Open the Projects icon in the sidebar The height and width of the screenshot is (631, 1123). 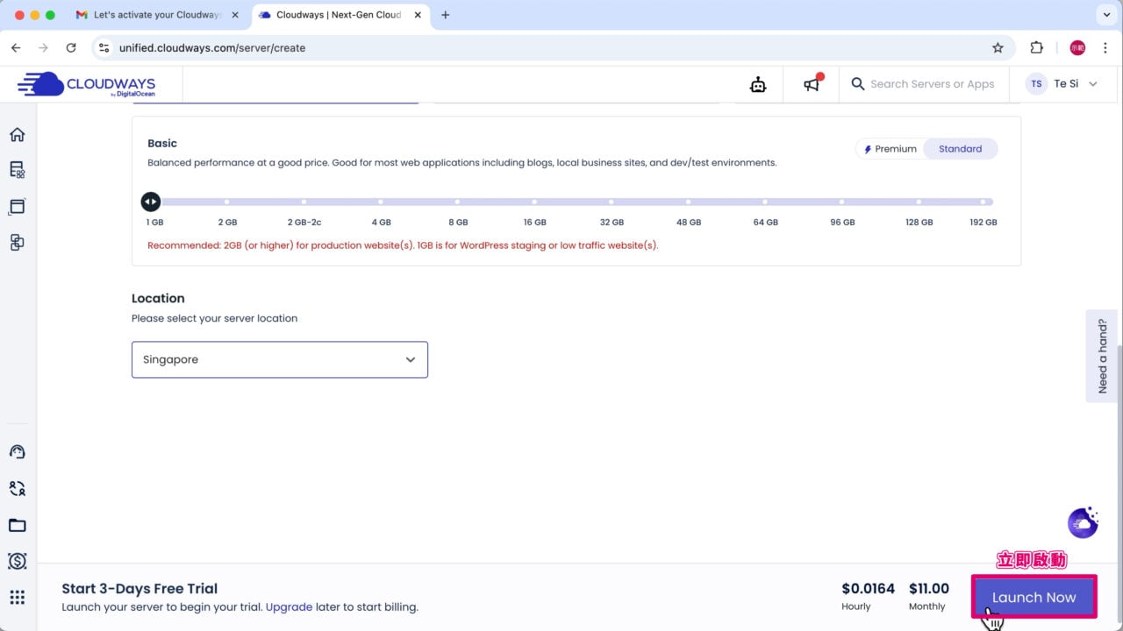17,243
